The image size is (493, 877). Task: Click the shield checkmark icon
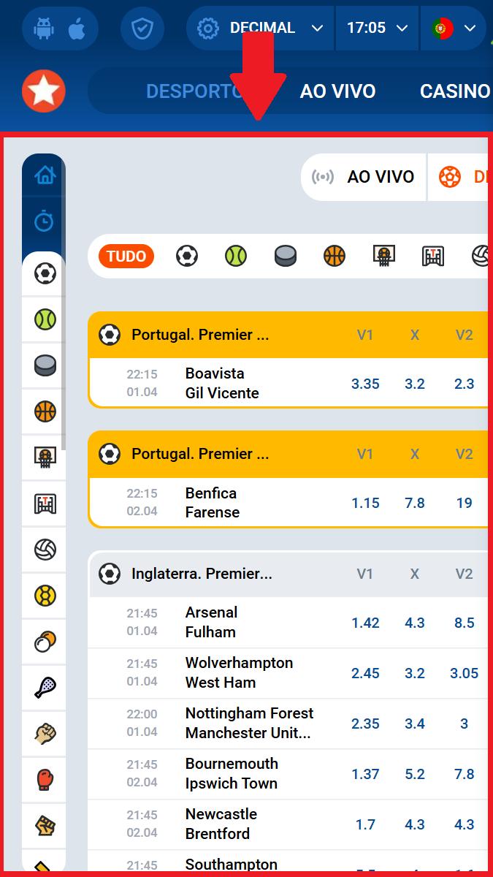141,29
